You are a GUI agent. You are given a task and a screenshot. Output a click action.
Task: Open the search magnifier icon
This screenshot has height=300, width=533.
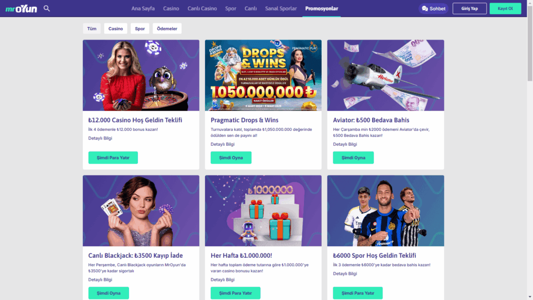click(x=46, y=8)
